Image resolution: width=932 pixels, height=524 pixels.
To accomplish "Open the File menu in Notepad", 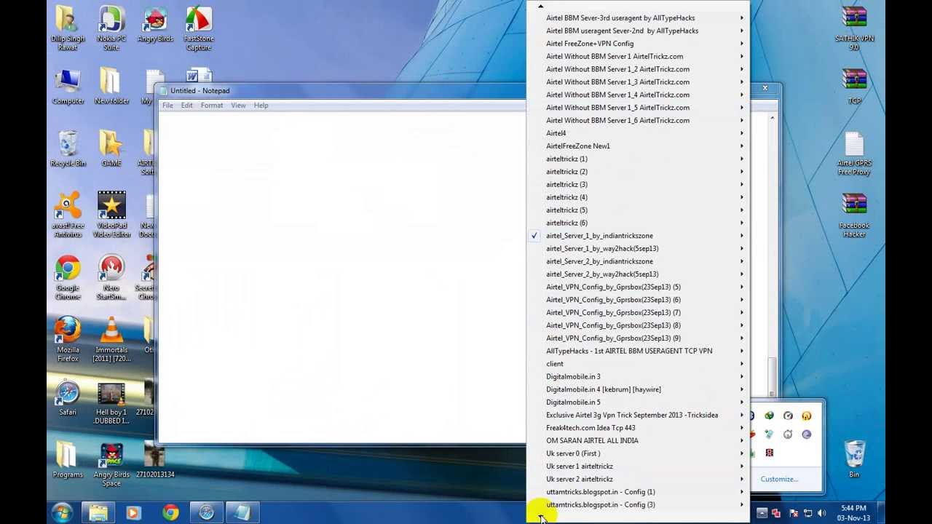I will [167, 106].
